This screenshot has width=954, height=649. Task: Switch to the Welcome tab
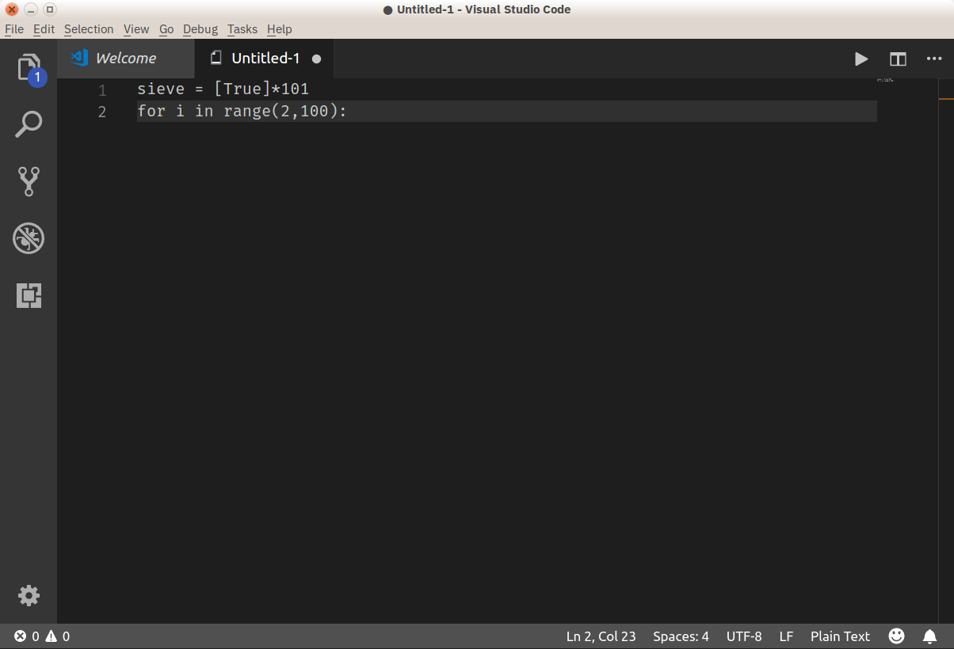125,58
